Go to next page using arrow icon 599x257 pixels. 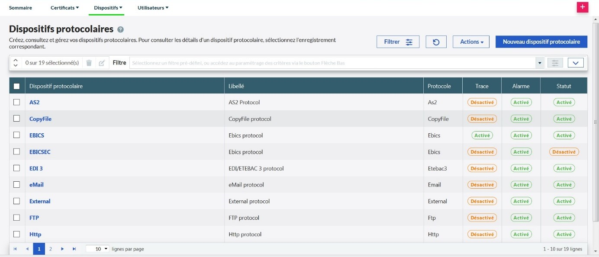[x=62, y=249]
